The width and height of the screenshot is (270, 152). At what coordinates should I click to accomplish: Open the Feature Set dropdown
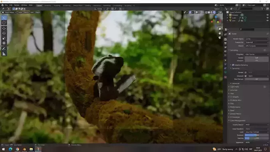coord(256,42)
